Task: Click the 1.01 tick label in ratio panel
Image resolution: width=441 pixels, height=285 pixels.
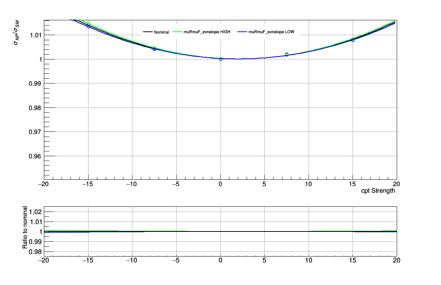Action: (x=36, y=222)
